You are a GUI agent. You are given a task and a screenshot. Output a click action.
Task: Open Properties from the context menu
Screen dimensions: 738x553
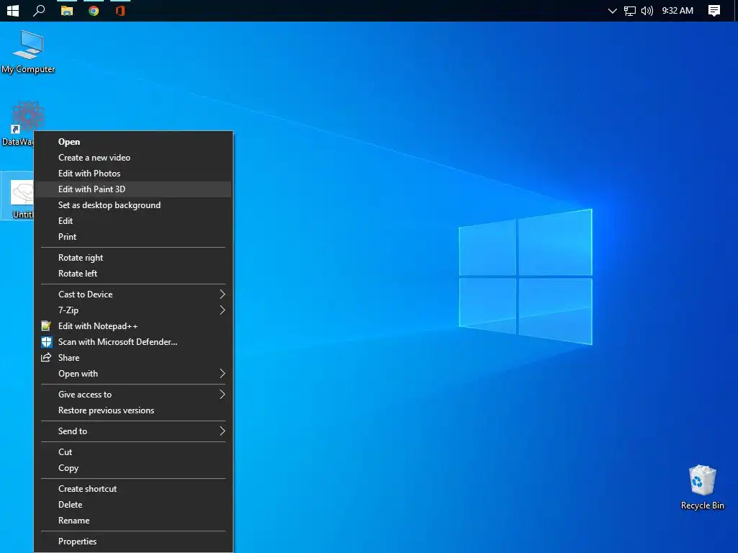[x=133, y=541]
